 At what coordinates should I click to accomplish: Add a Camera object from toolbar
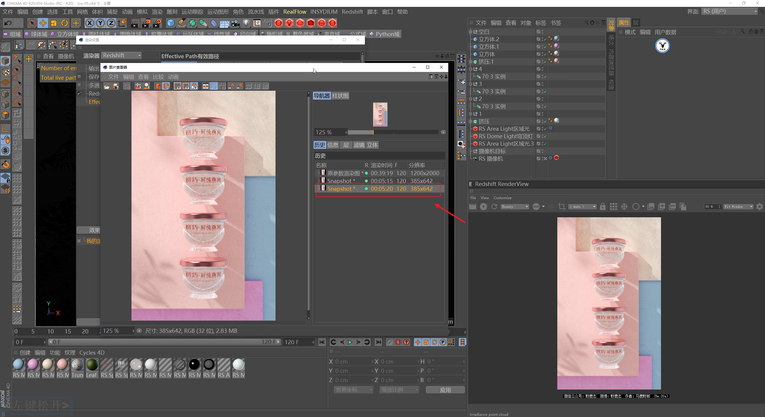[x=235, y=23]
